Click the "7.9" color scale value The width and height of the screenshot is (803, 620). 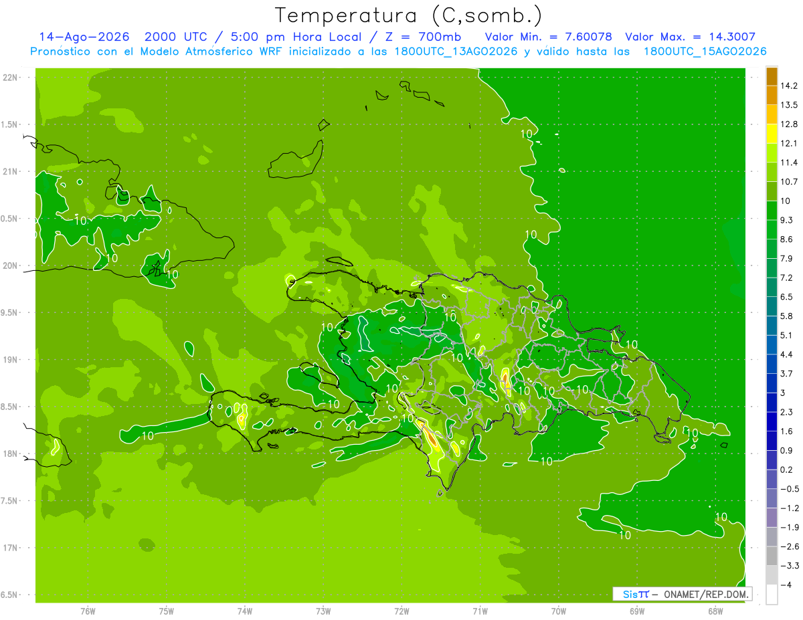point(787,258)
